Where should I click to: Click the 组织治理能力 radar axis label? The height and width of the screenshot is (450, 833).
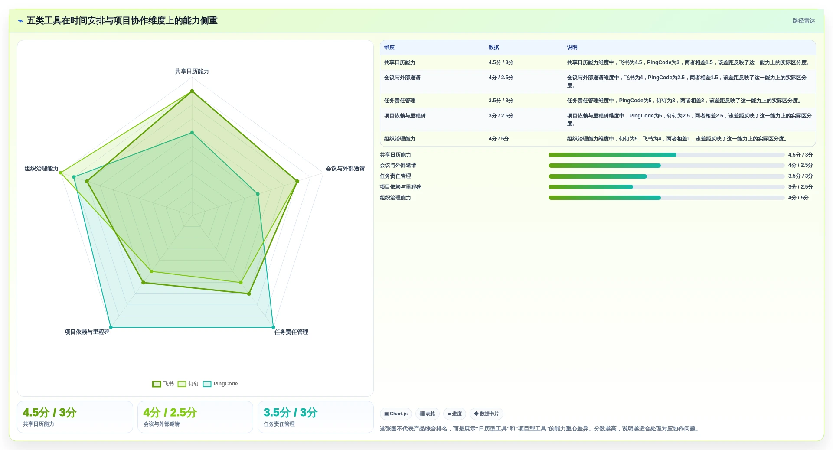[42, 169]
